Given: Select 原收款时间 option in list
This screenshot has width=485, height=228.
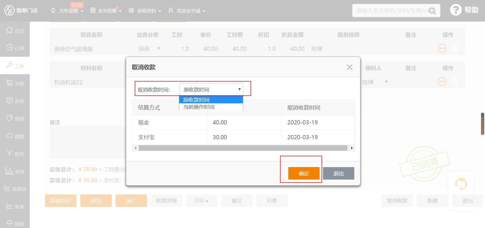Looking at the screenshot, I should click(211, 100).
